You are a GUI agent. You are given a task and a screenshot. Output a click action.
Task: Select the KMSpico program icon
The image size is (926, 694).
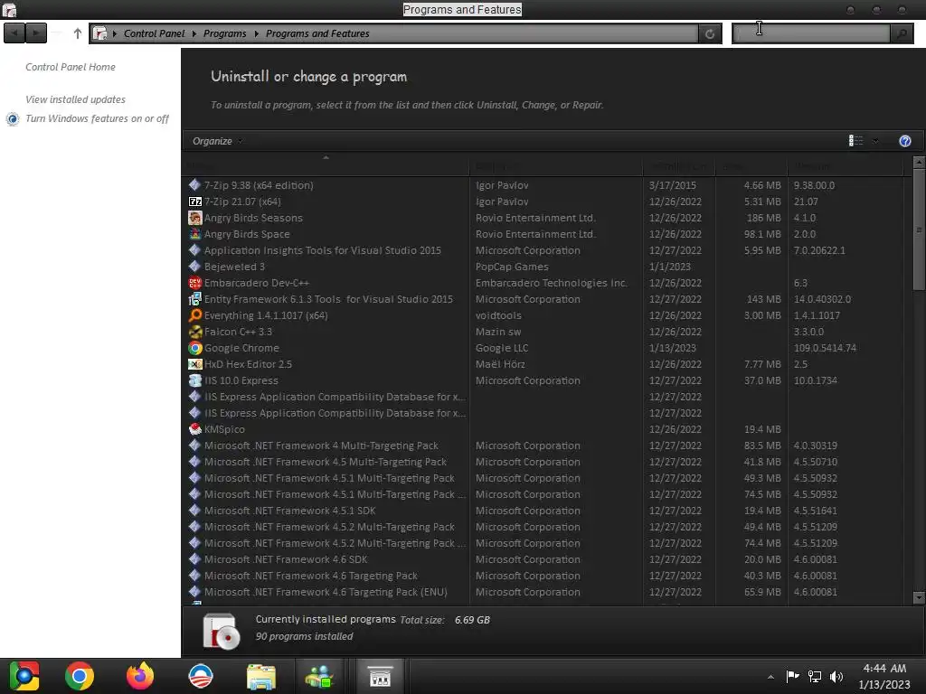(x=195, y=429)
